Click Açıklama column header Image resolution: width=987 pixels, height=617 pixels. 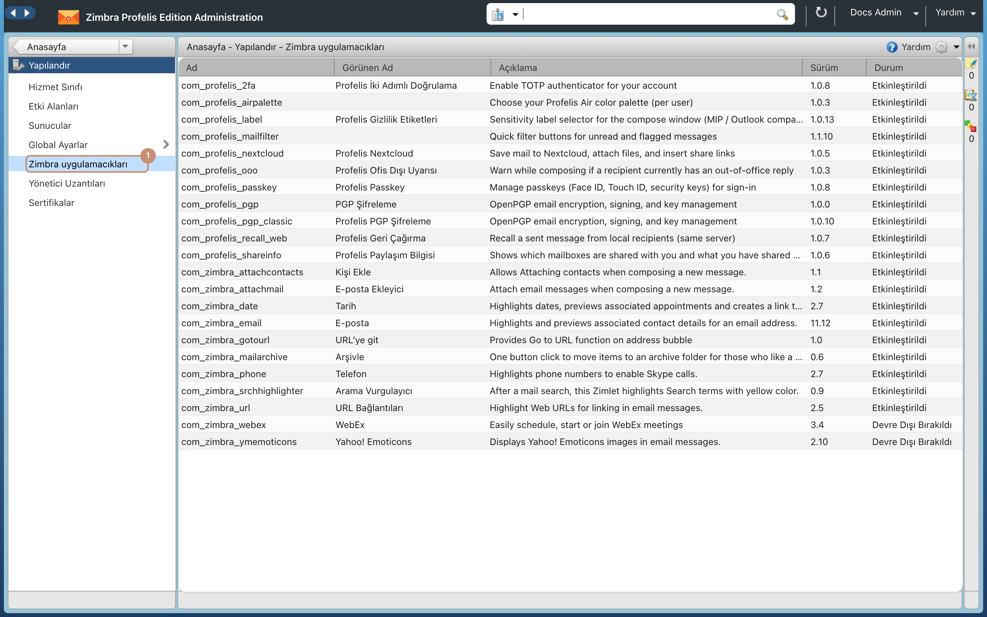[x=647, y=68]
